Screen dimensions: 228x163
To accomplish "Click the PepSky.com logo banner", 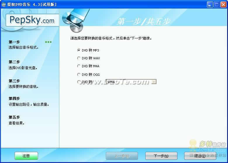I will pyautogui.click(x=32, y=20).
